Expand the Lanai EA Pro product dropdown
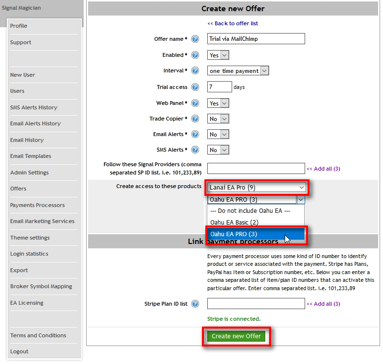 coord(257,187)
